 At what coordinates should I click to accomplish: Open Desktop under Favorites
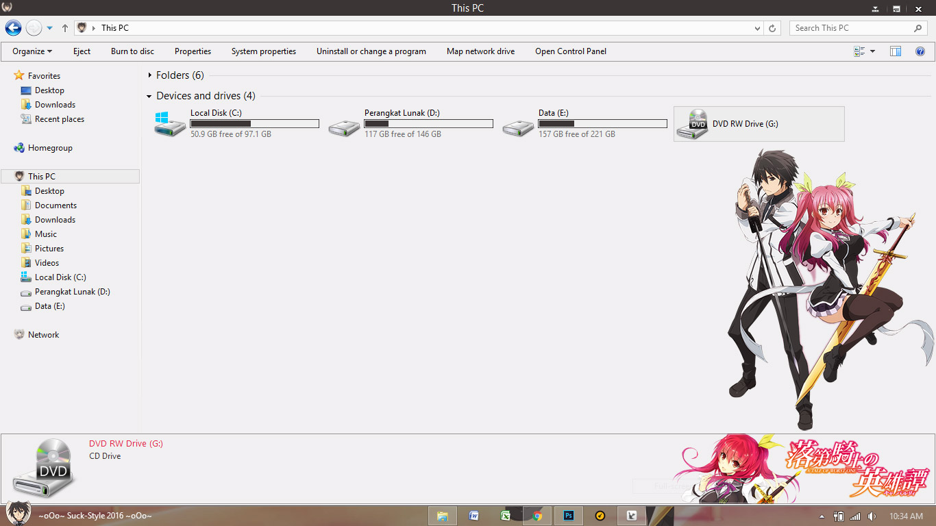pos(49,90)
